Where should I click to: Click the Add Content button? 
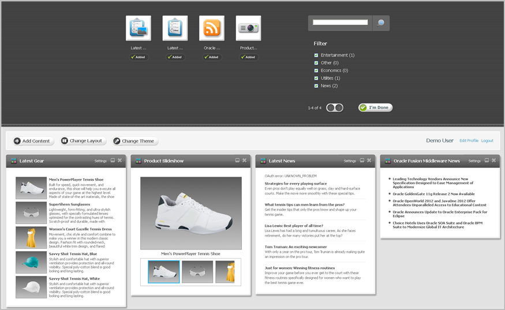(x=33, y=141)
